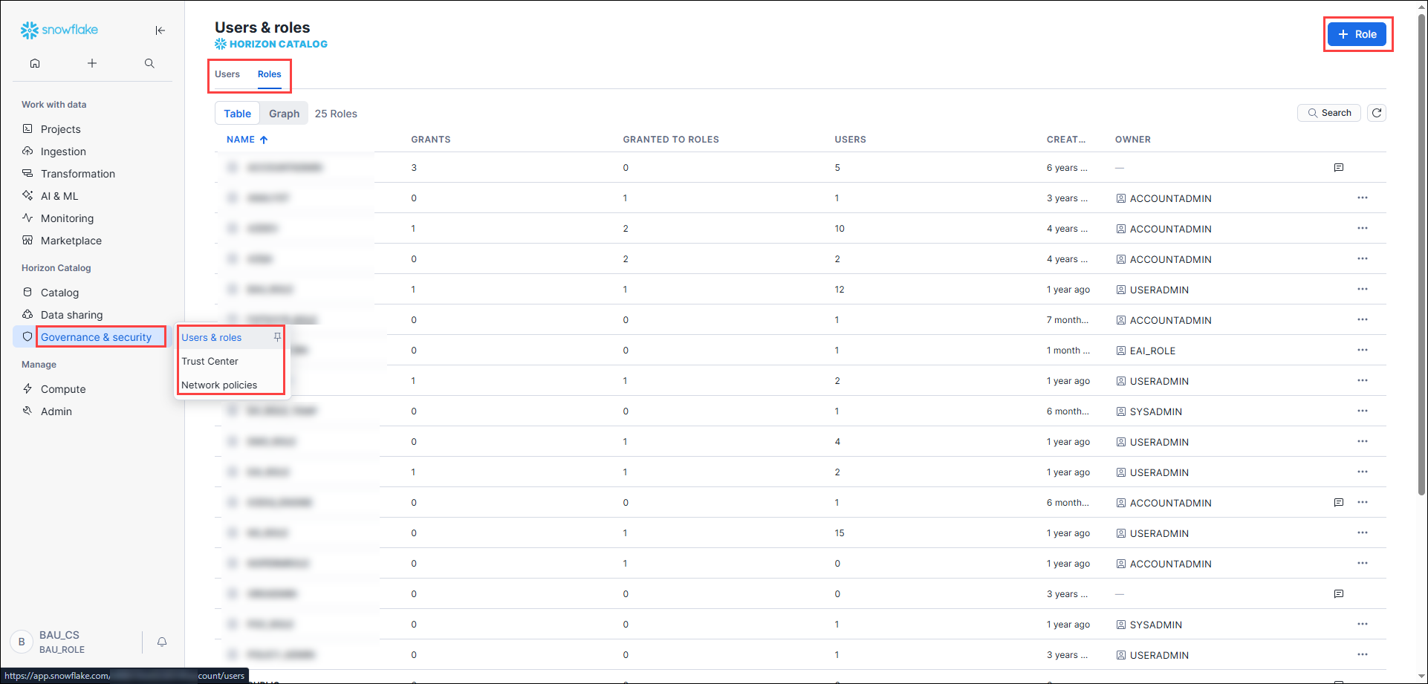This screenshot has width=1428, height=684.
Task: Click the notifications bell icon
Action: coord(162,642)
